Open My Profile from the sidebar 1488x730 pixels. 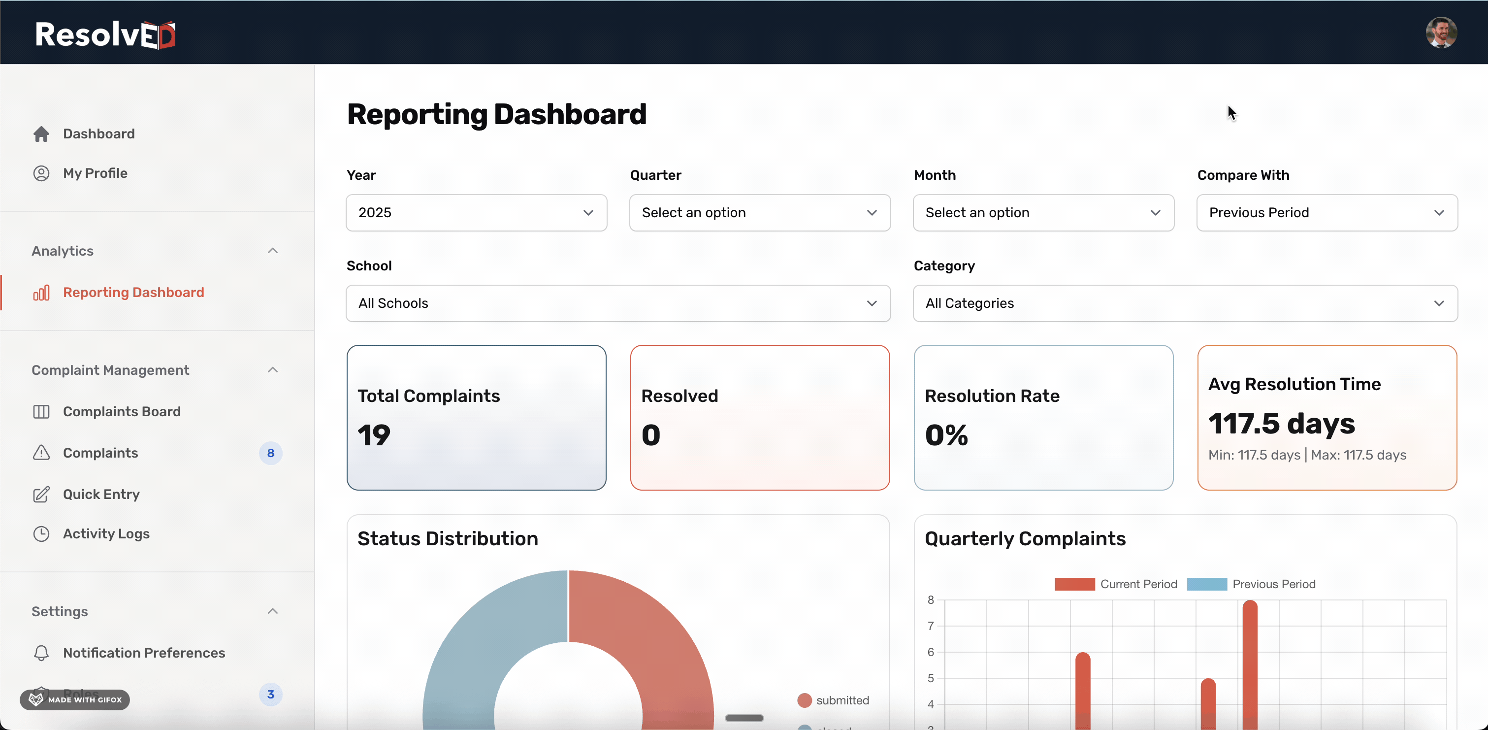[96, 173]
